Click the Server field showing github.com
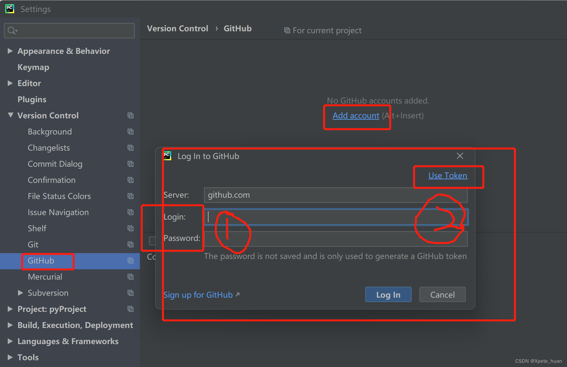Viewport: 567px width, 367px height. coord(336,195)
